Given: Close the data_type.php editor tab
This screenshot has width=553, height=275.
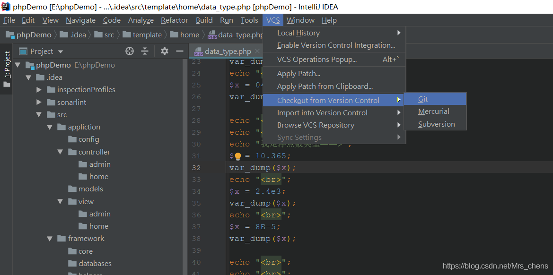Looking at the screenshot, I should point(257,52).
